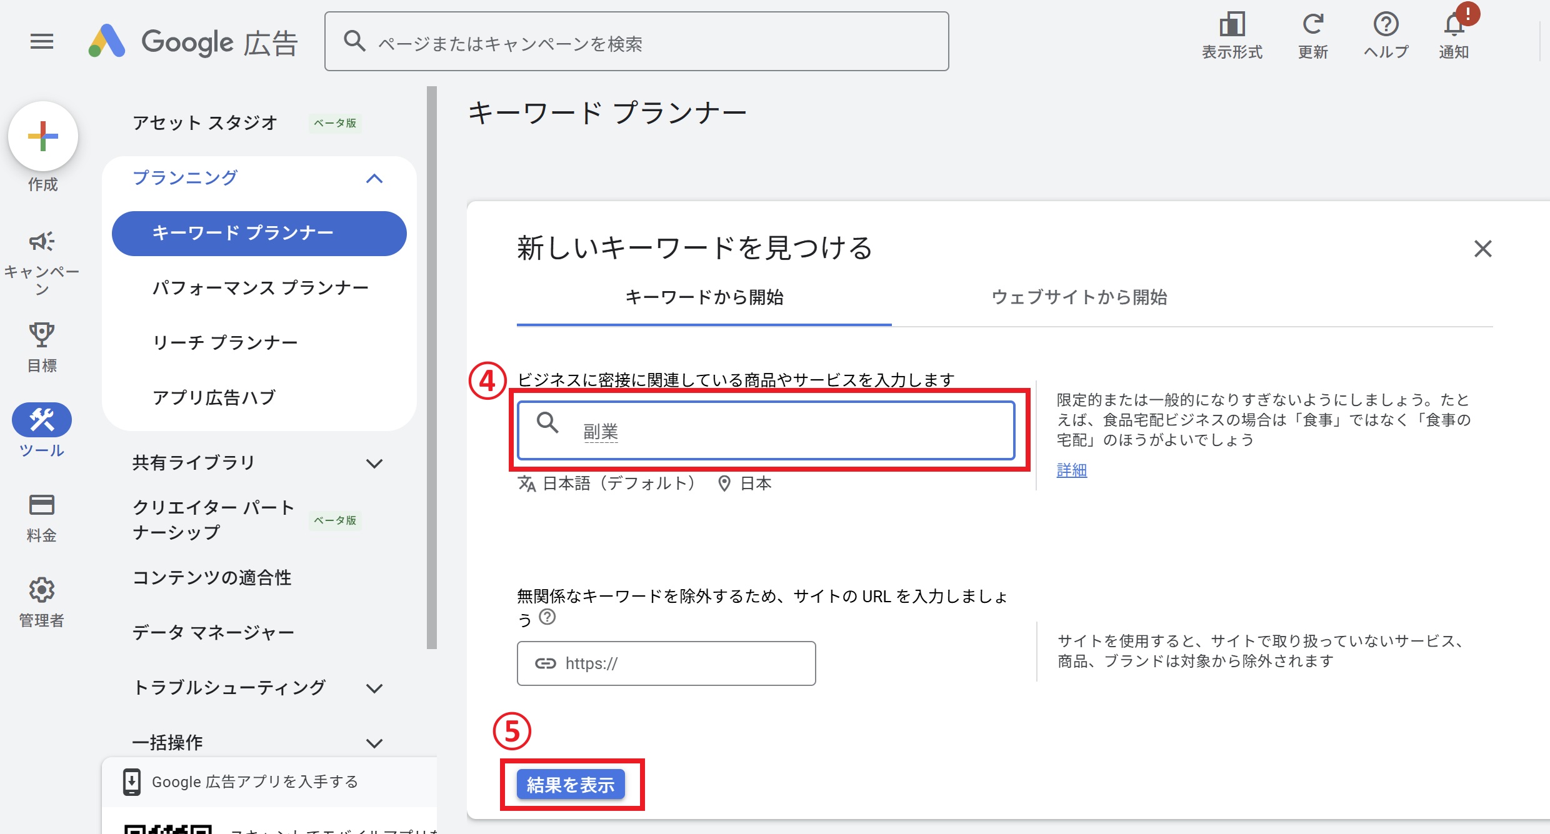
Task: Open the キャンペーン megaphone icon
Action: [42, 242]
